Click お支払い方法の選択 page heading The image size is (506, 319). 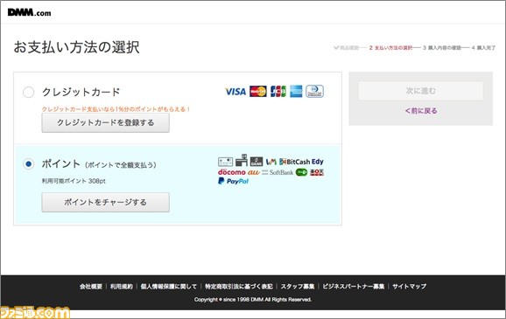[x=76, y=47]
